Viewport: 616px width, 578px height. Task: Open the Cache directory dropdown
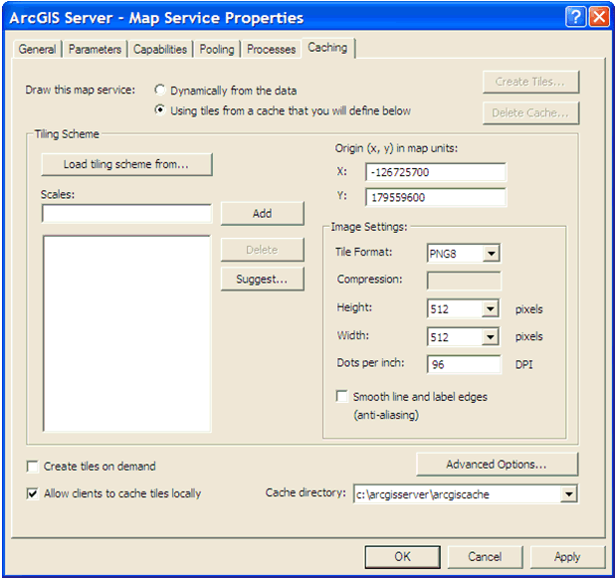point(568,493)
